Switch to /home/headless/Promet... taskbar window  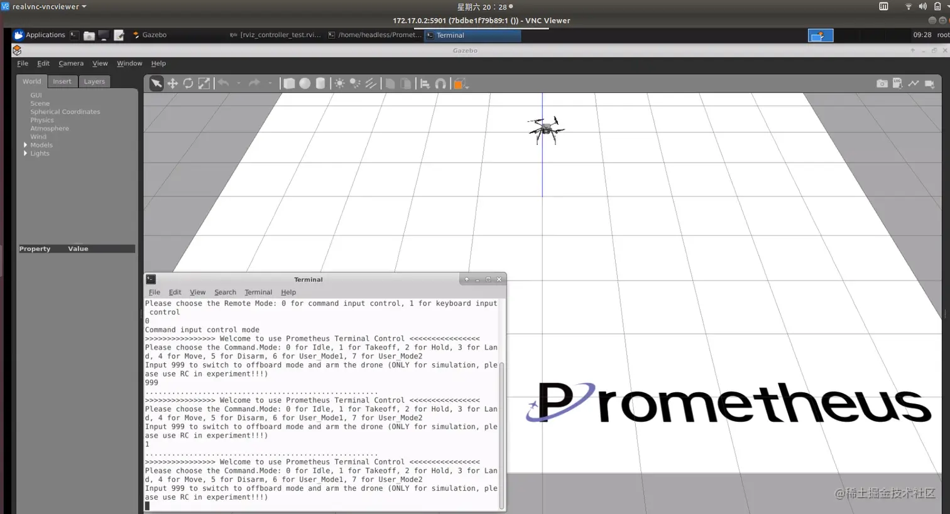click(375, 35)
